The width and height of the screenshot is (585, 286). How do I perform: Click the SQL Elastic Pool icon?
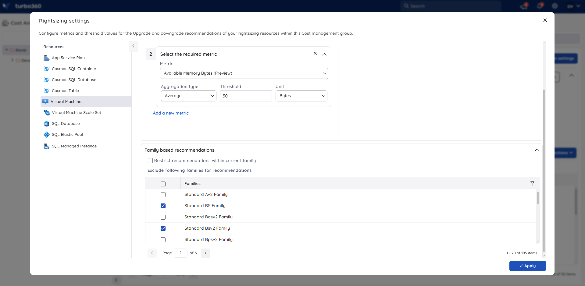(46, 135)
